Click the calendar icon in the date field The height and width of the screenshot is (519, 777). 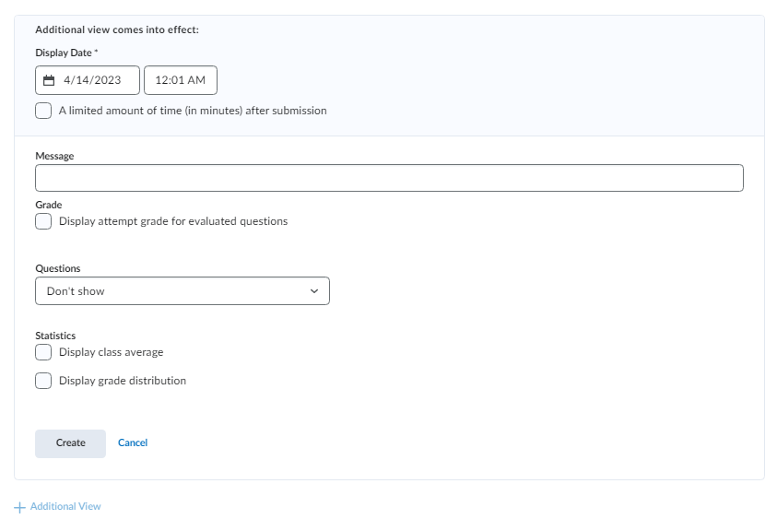coord(50,80)
